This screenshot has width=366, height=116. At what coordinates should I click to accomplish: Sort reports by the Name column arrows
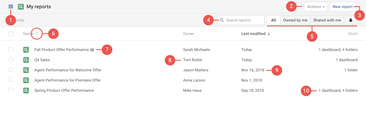coord(37,34)
